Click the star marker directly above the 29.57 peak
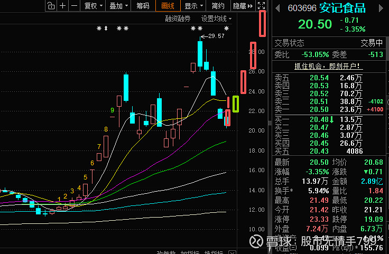This screenshot has height=254, width=389. tap(200, 28)
